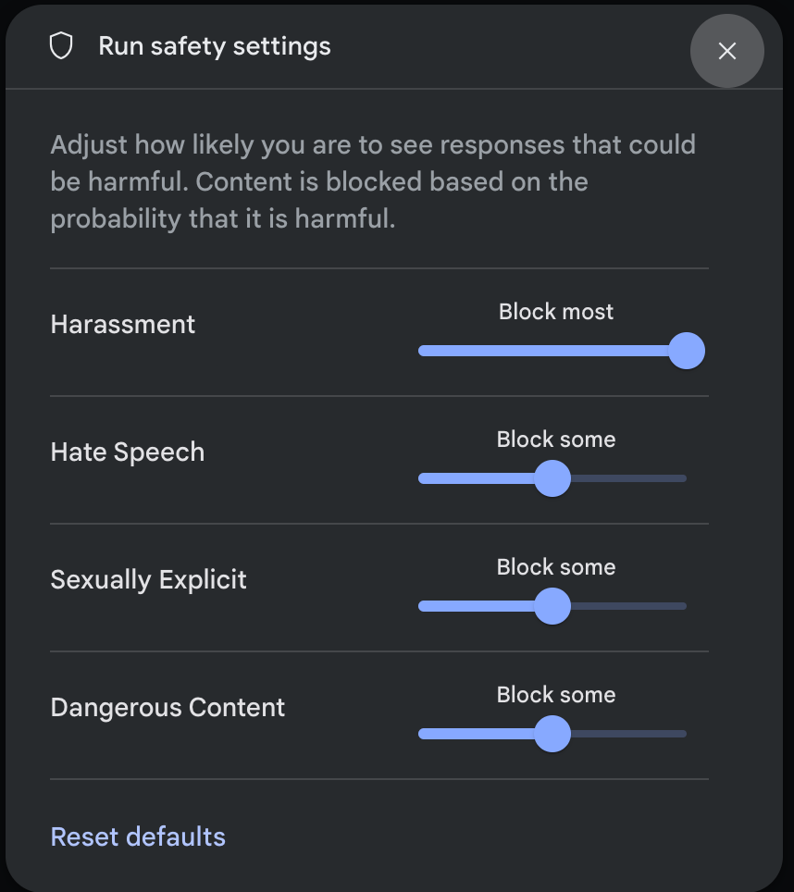The width and height of the screenshot is (794, 892).
Task: Select the Sexually Explicit slider thumb
Action: coord(553,606)
